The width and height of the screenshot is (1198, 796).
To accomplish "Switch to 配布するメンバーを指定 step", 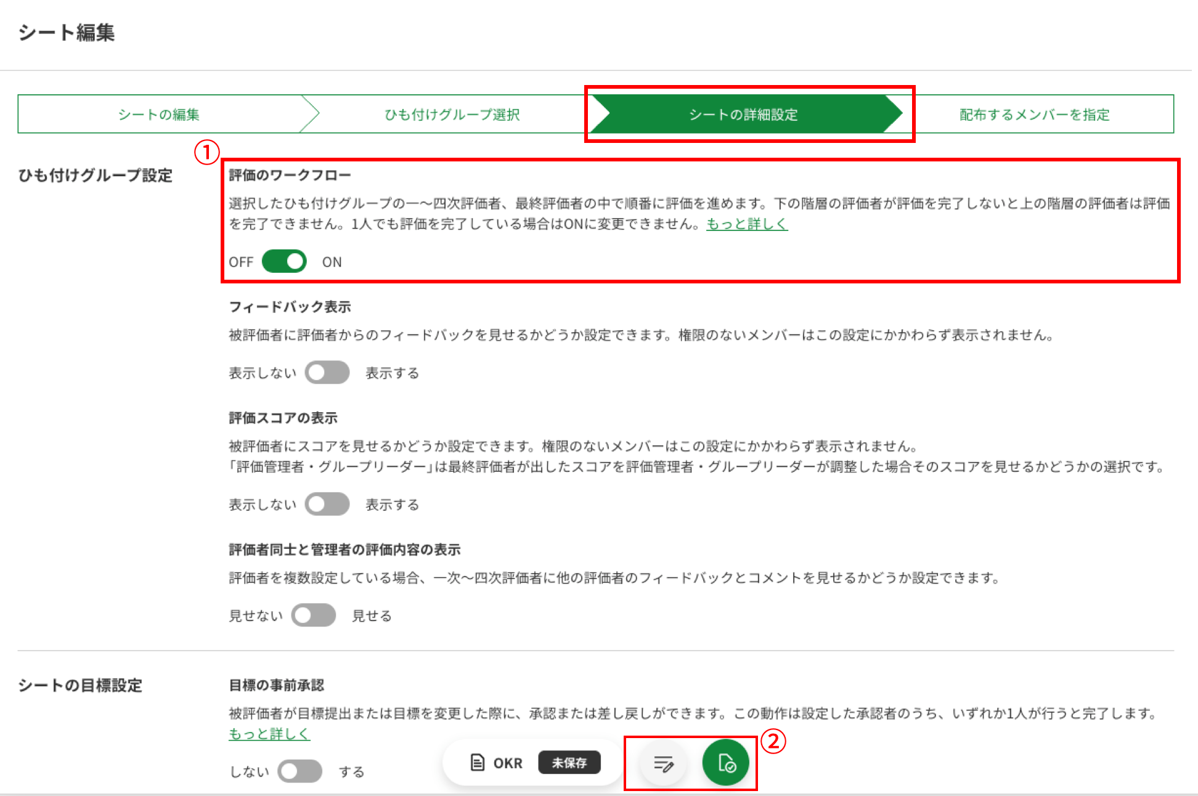I will click(1034, 115).
